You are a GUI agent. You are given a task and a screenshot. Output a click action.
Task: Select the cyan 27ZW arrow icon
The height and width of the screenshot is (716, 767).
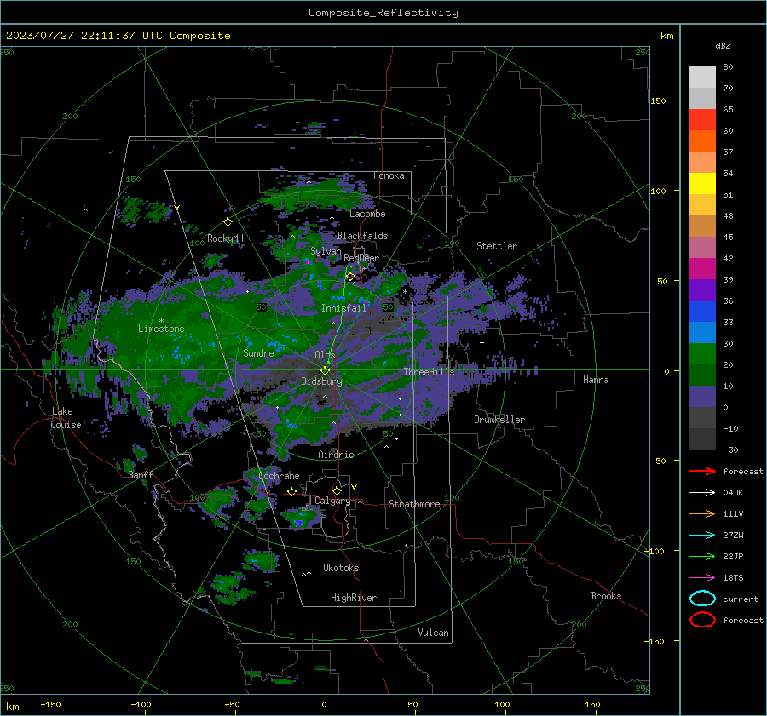coord(702,536)
